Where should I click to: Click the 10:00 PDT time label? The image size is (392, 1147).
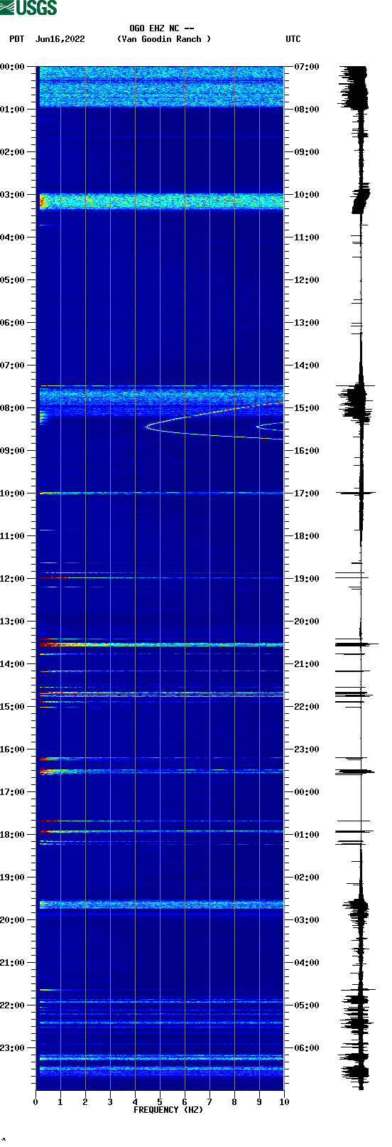pyautogui.click(x=12, y=494)
